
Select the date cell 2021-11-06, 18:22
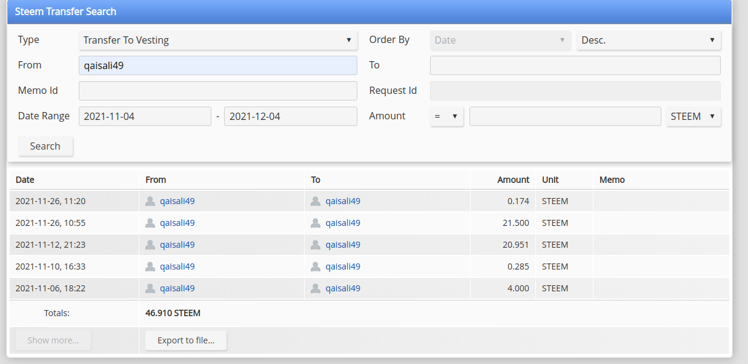coord(50,288)
